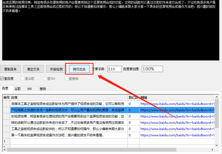The image size is (222, 154).
Task: Click the 复制进来 button
Action: point(10,69)
